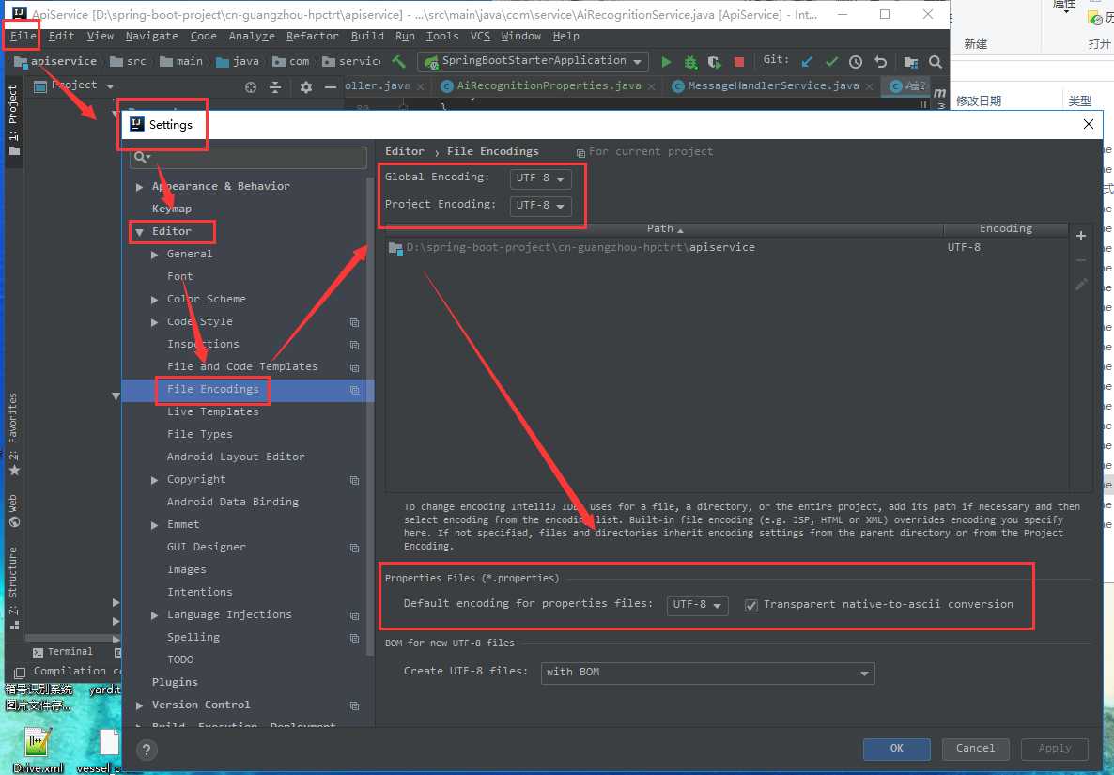
Task: Click the Debug bug icon
Action: [x=689, y=63]
